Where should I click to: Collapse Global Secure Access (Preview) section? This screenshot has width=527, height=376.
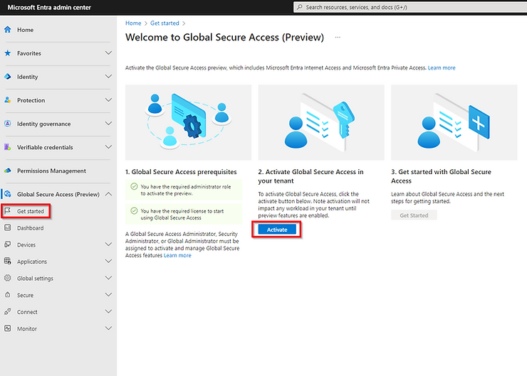point(108,194)
